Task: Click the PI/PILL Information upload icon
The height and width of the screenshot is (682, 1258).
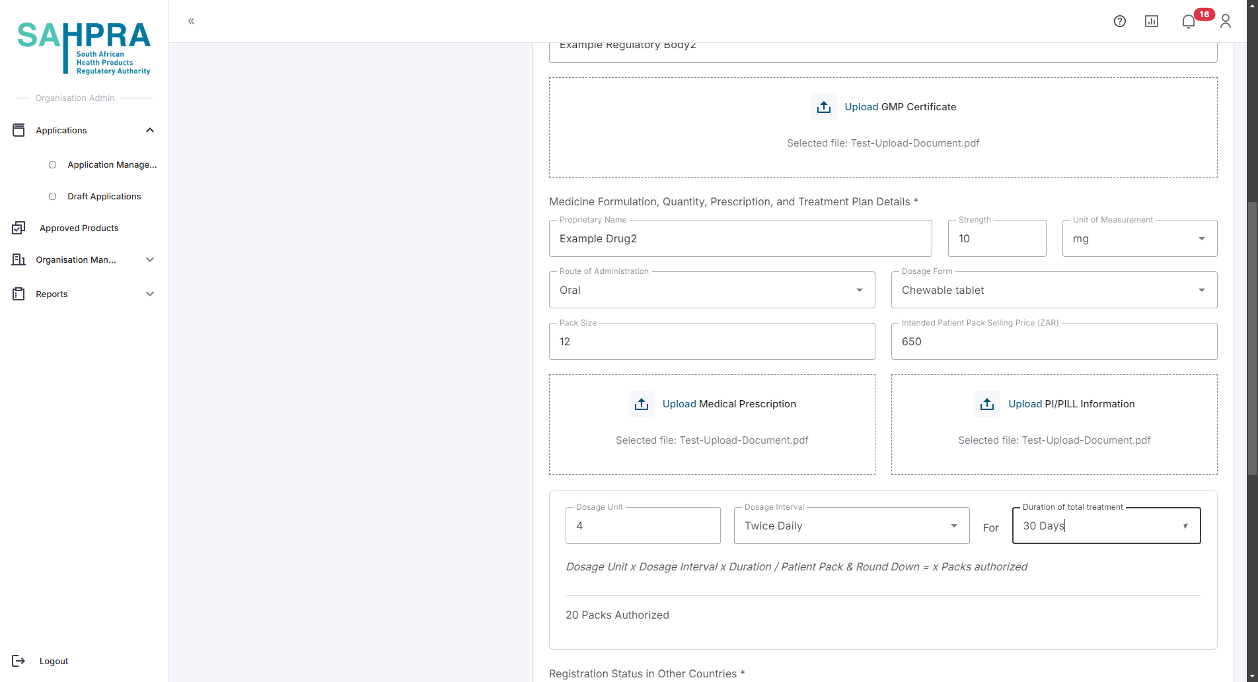Action: pos(986,404)
